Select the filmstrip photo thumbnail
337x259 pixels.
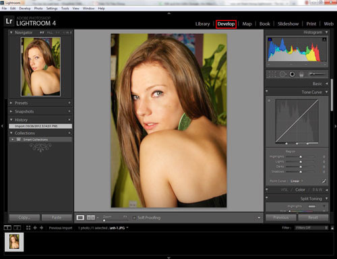click(14, 242)
